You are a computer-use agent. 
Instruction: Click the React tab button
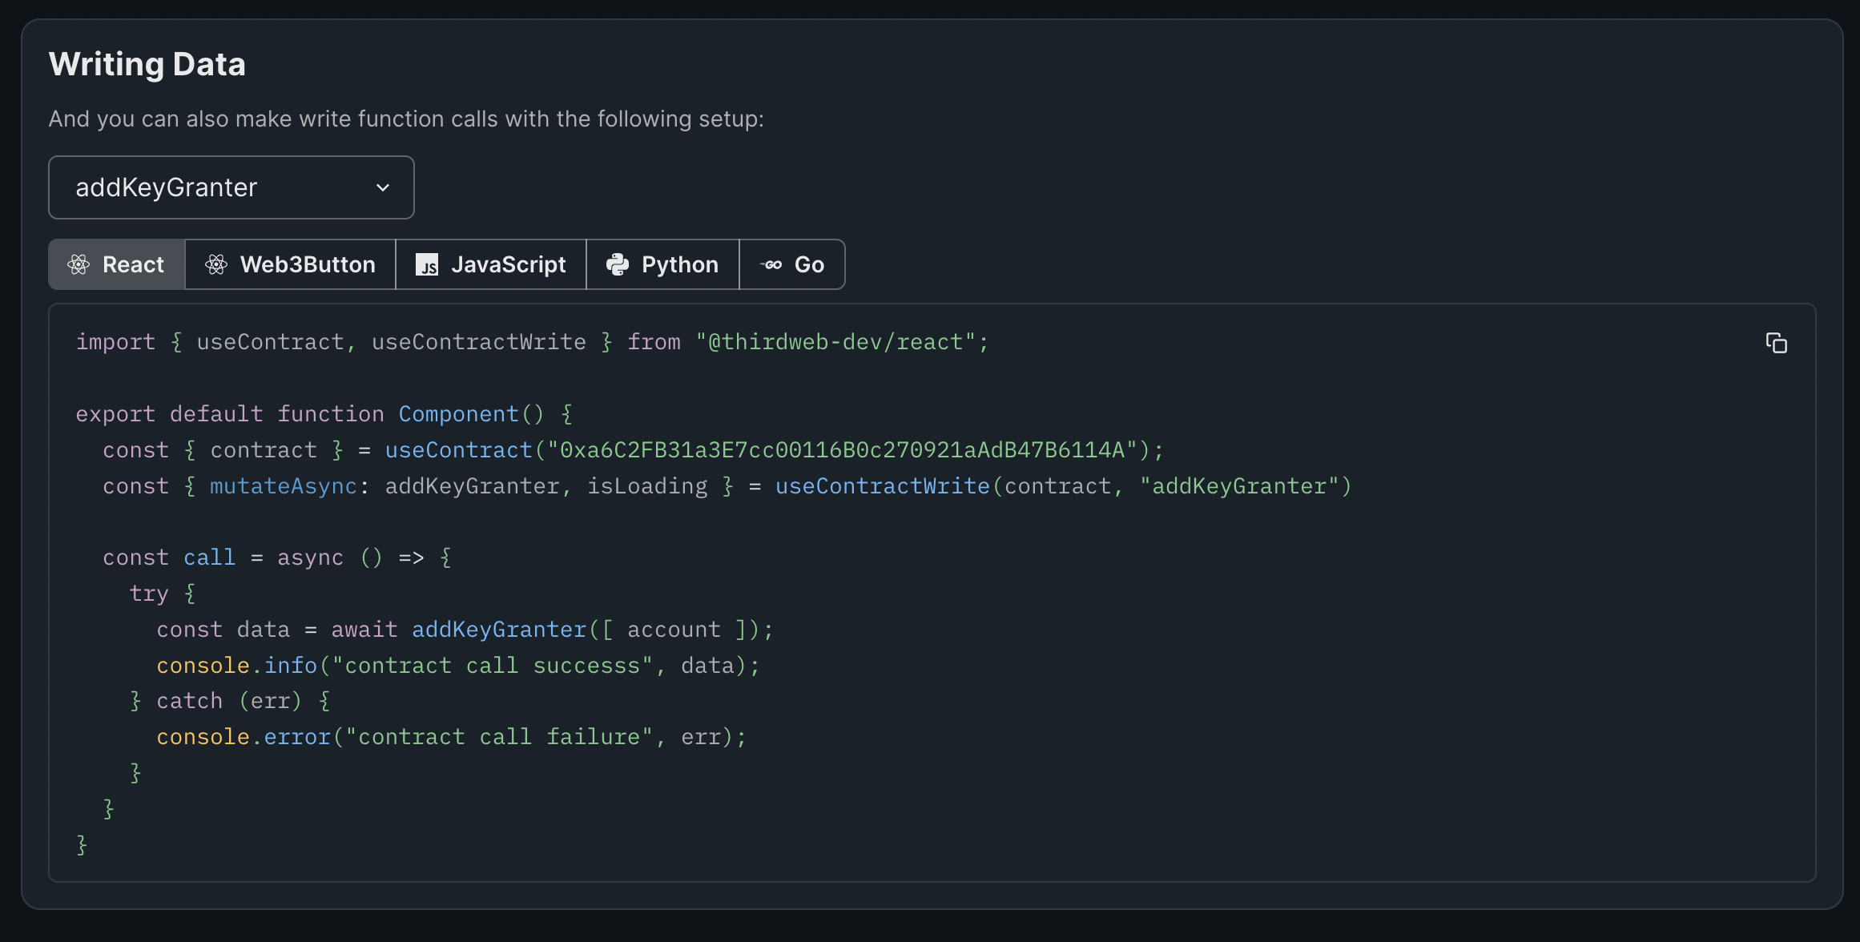point(115,264)
